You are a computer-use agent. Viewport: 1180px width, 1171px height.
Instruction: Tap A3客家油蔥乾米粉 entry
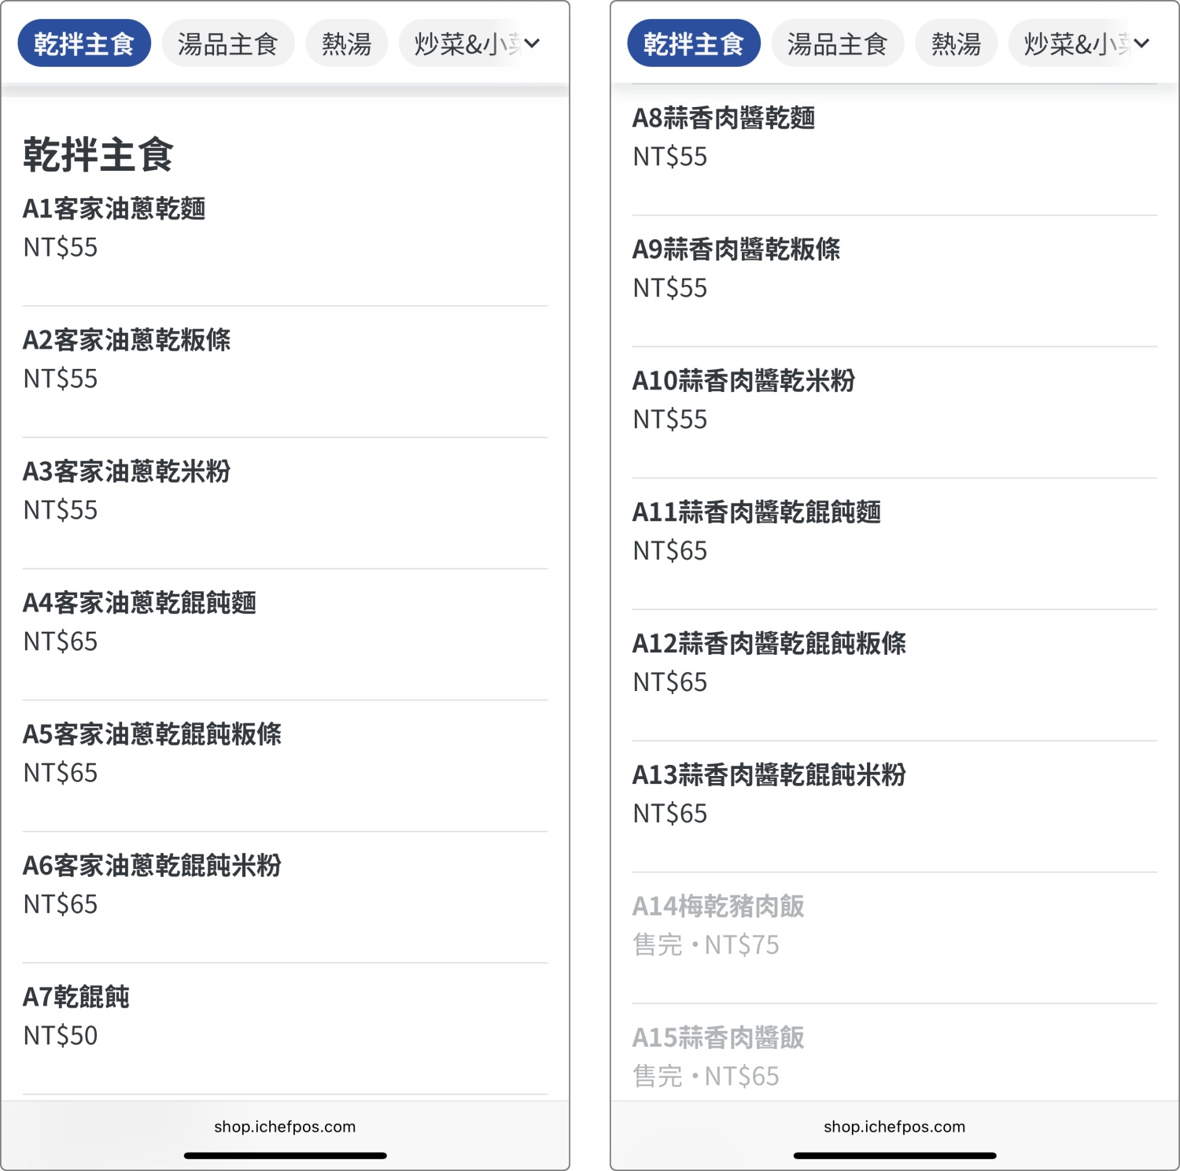point(126,472)
